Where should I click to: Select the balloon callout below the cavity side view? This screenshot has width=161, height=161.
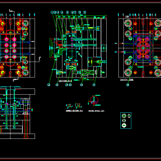(x=128, y=85)
